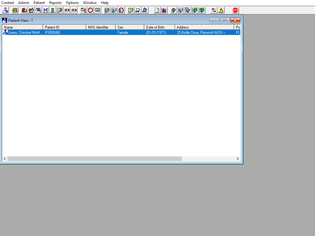Click the opposing arrows toolbar icon

coord(213,10)
